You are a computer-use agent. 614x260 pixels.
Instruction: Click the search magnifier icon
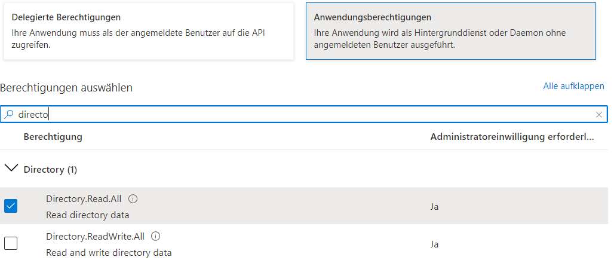(8, 114)
